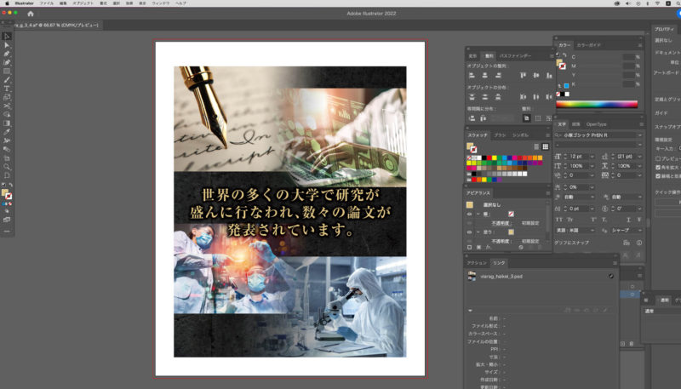
Task: Click fill color swatch in Appearance 塗り row
Action: pyautogui.click(x=511, y=232)
